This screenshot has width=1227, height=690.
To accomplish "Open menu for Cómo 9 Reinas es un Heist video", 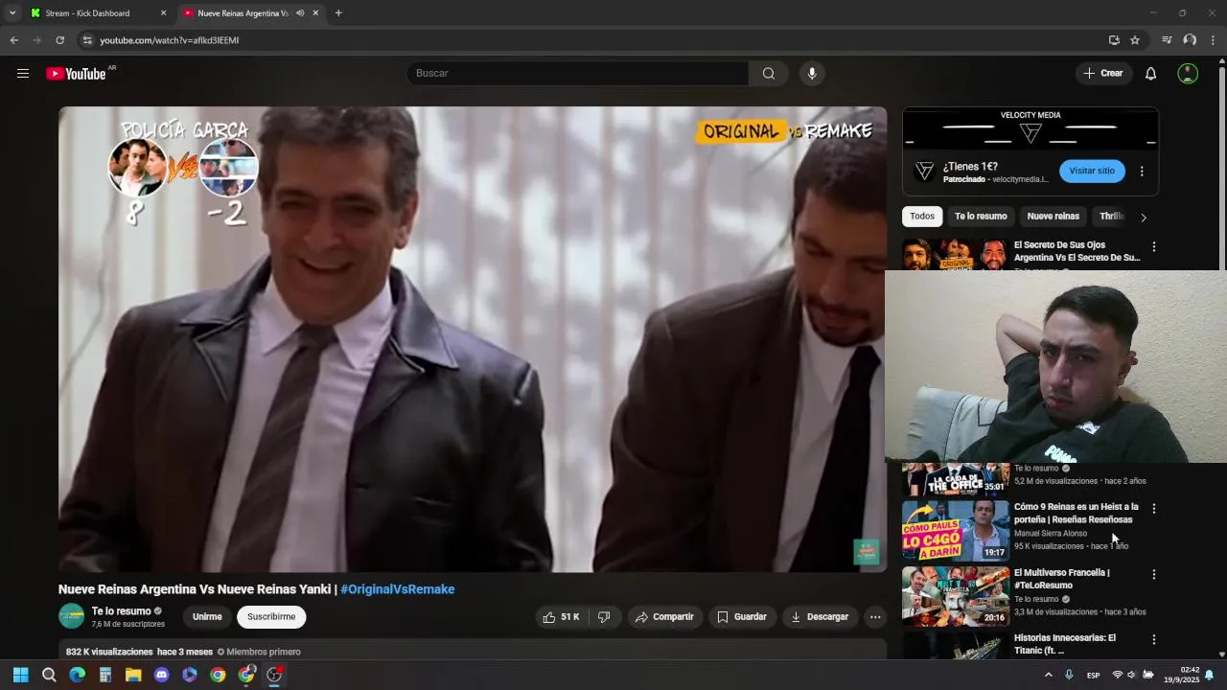I will (1154, 509).
